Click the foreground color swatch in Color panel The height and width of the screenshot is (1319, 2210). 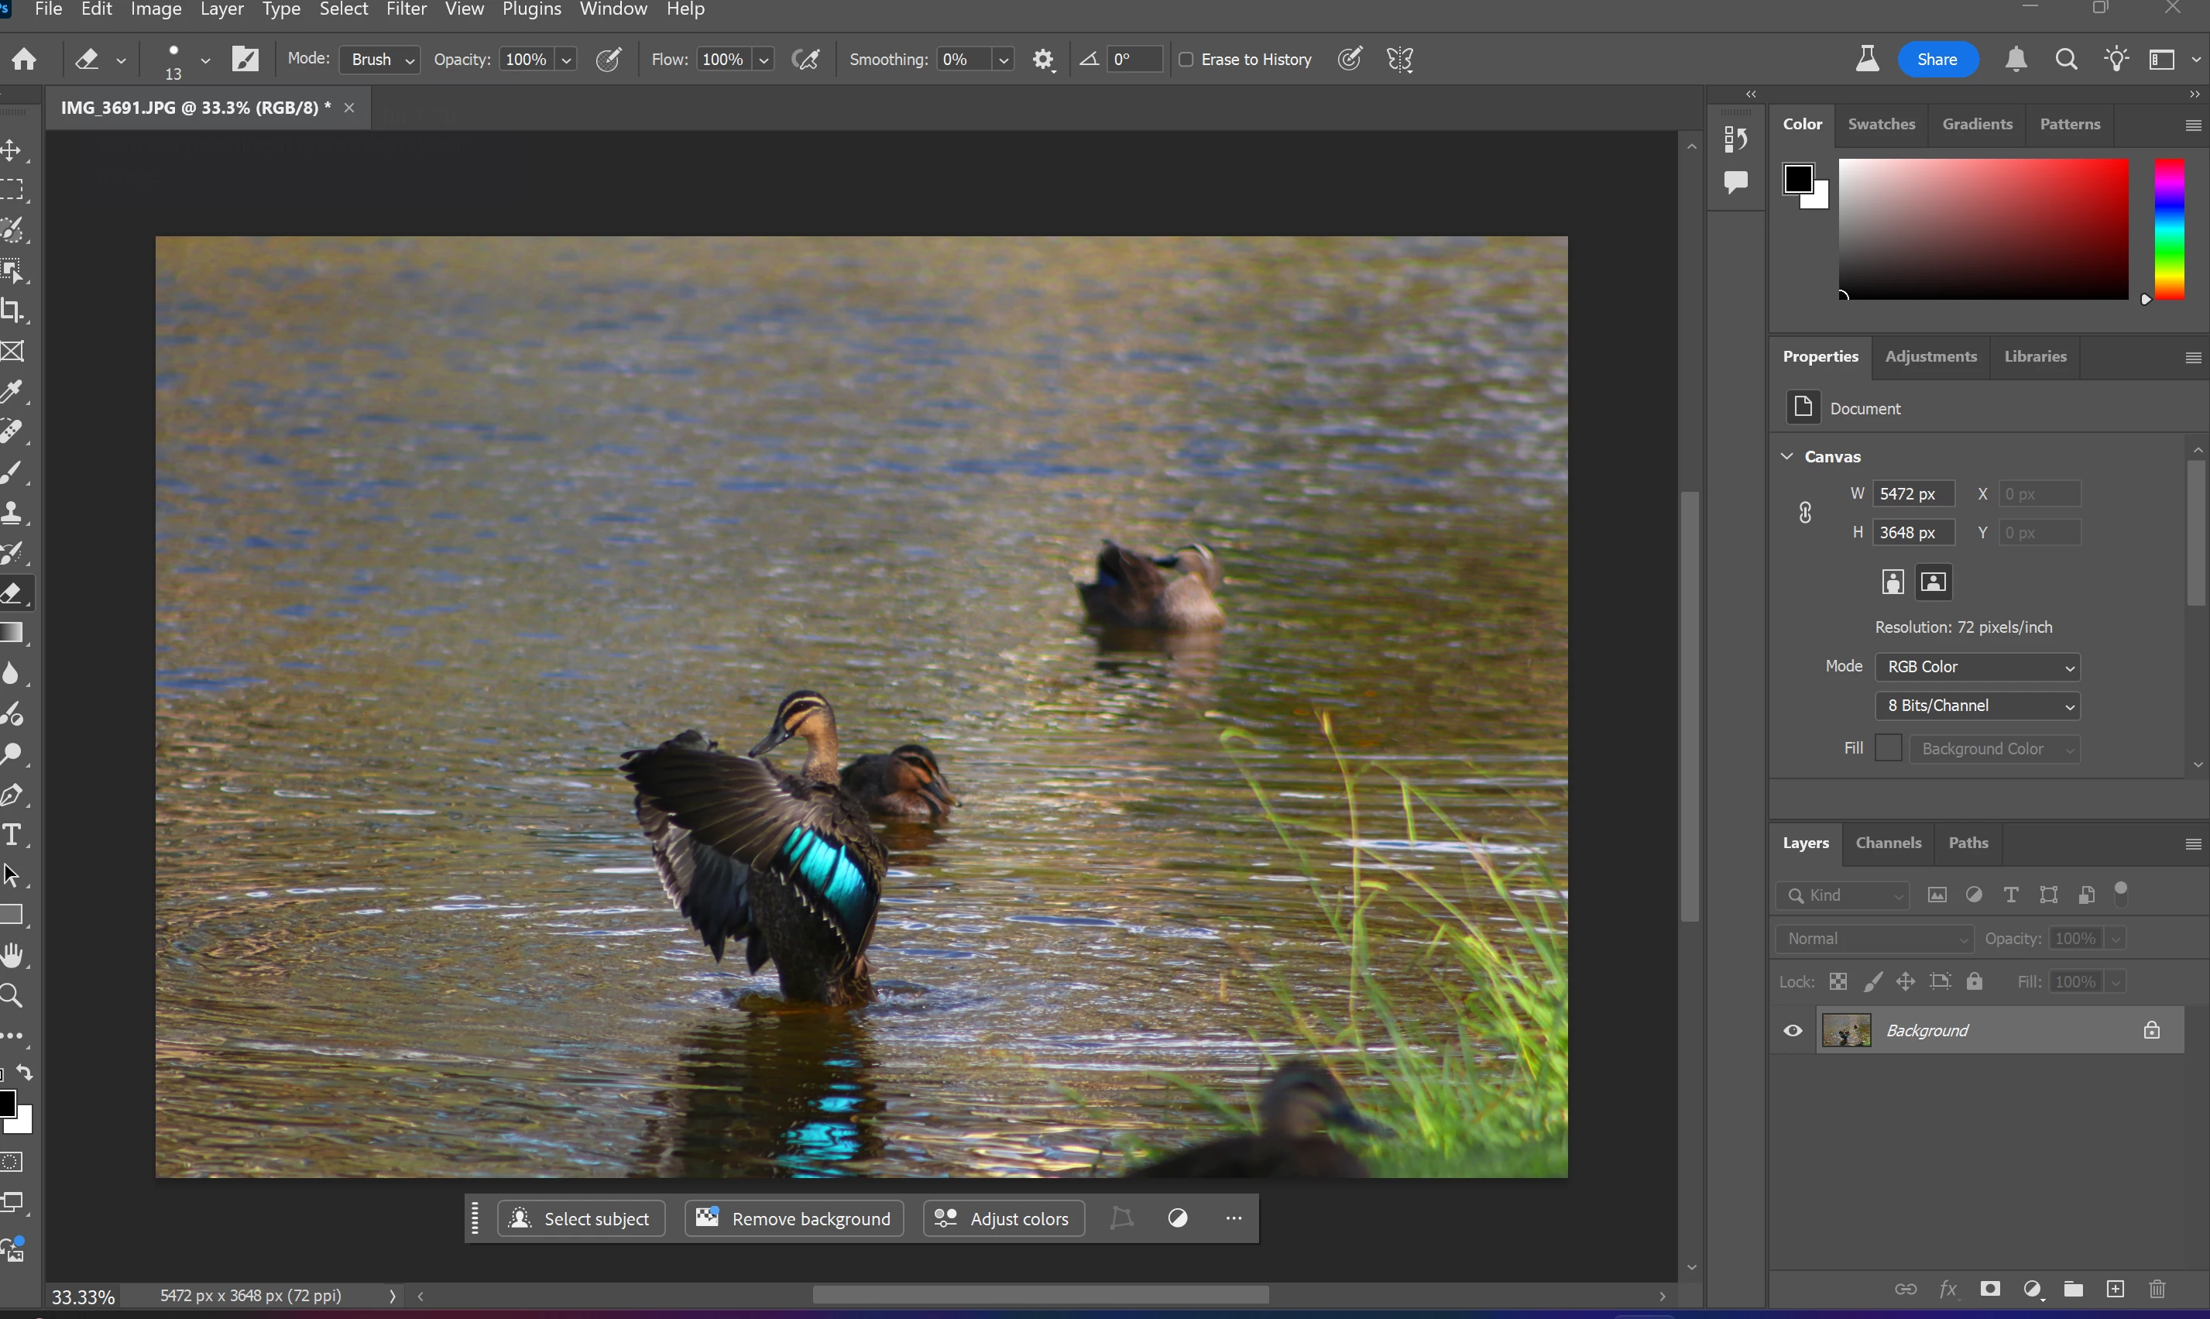[1798, 179]
